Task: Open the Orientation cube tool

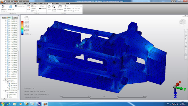Action: pos(60,8)
